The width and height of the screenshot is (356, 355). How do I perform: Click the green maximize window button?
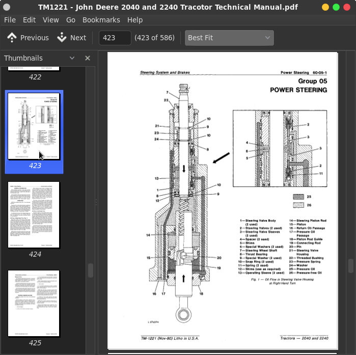(x=336, y=7)
